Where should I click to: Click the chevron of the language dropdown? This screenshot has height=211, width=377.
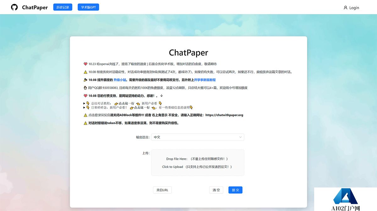click(240, 137)
